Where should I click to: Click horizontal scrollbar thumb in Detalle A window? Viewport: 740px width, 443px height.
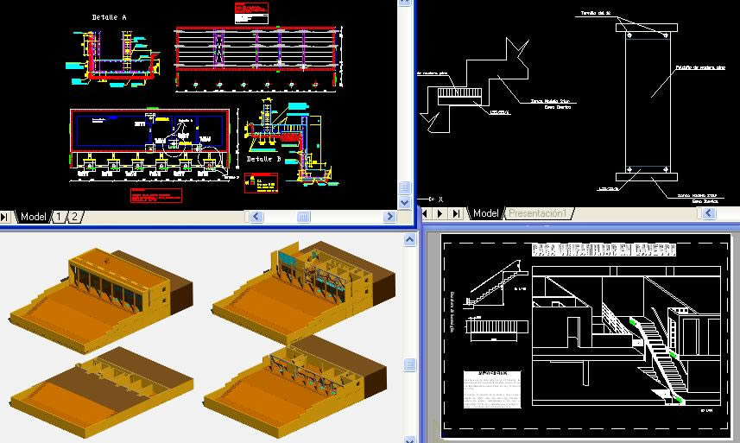click(x=304, y=217)
